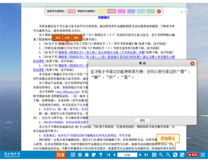
Task: Switch to column page layout icon
Action: pyautogui.click(x=154, y=155)
